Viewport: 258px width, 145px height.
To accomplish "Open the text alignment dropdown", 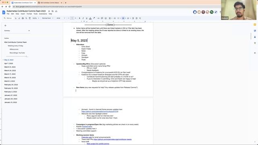I will click(110, 18).
